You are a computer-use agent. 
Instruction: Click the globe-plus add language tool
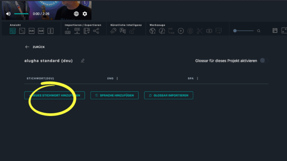pyautogui.click(x=152, y=31)
